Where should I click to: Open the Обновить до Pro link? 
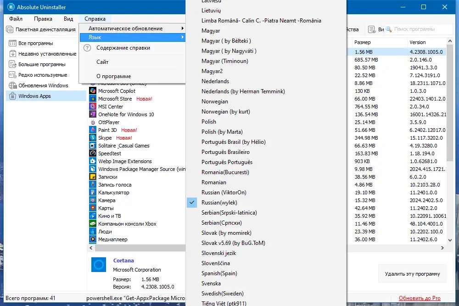[x=420, y=298]
